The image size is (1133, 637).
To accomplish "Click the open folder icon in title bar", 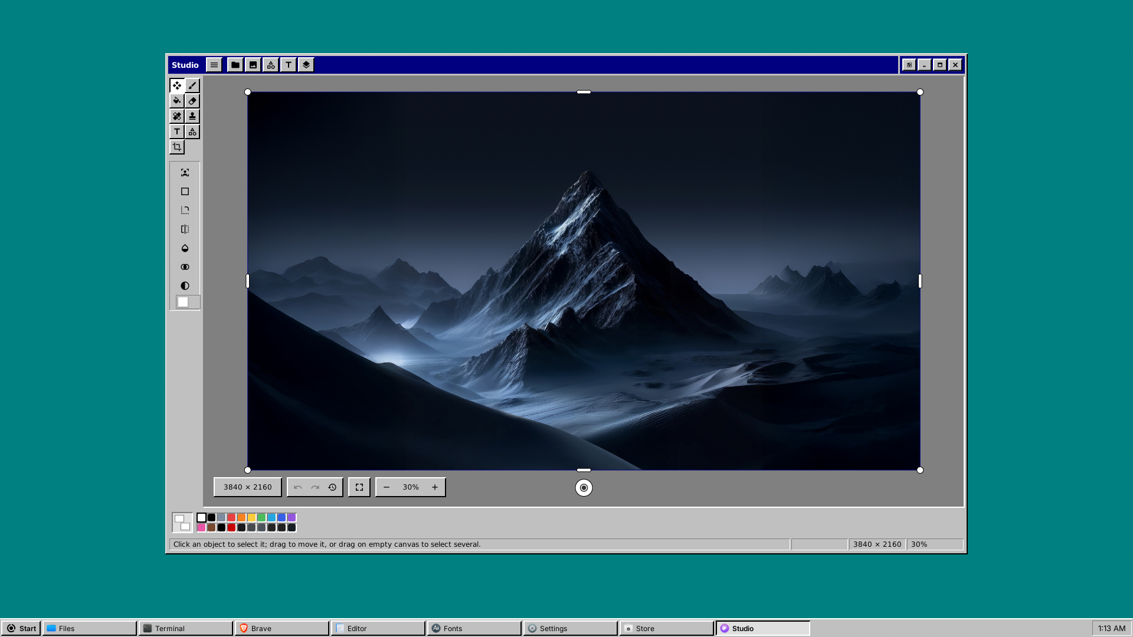I will pyautogui.click(x=235, y=65).
